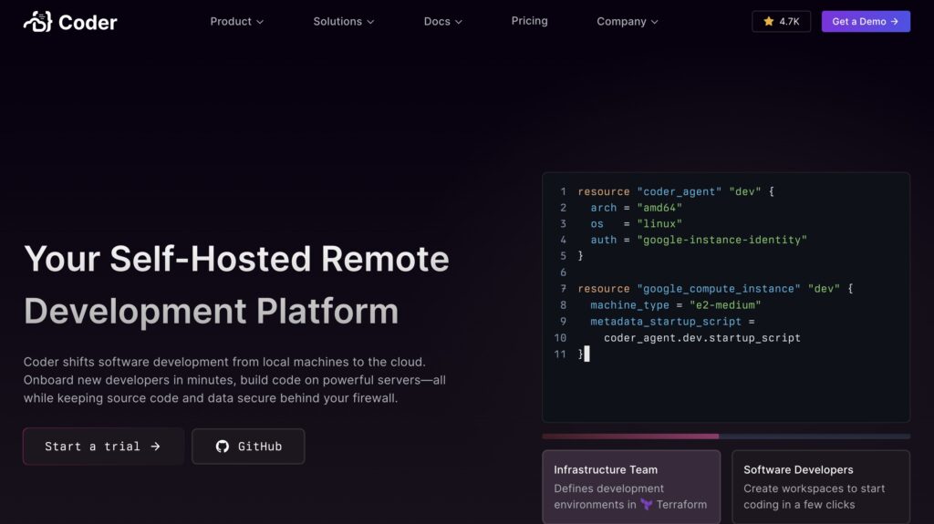Click the arrow in Start a trial

(155, 447)
